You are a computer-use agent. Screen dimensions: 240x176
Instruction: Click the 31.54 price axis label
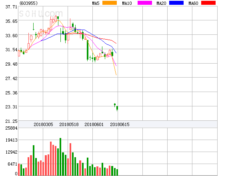(x=11, y=50)
